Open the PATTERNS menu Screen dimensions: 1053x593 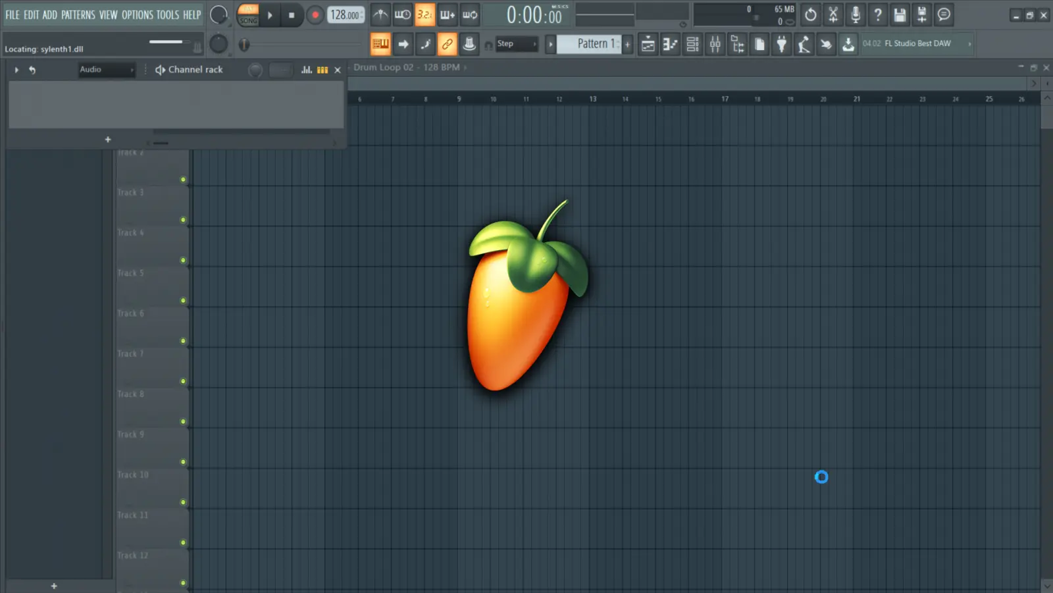pos(78,14)
